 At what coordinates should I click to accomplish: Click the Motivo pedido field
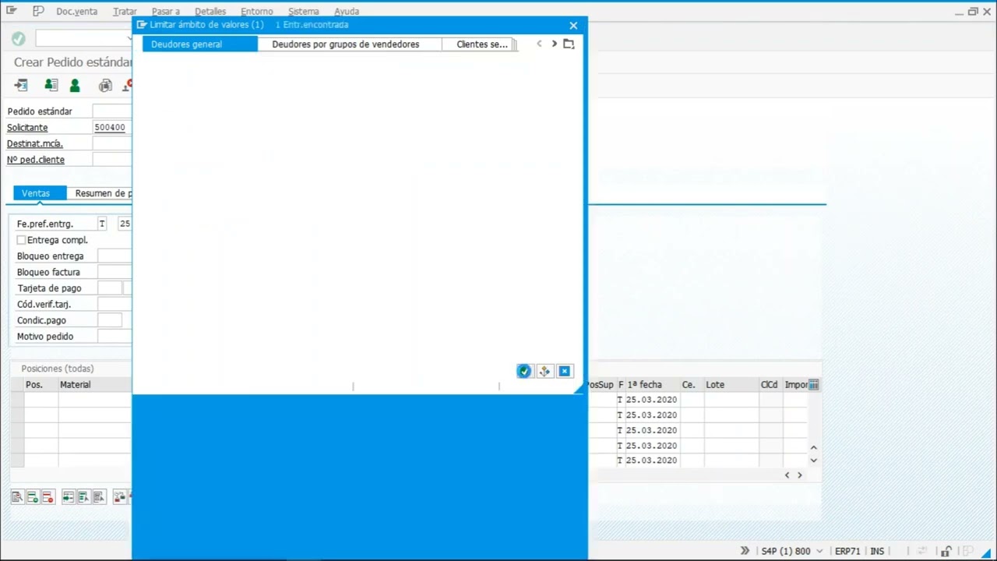tap(114, 337)
